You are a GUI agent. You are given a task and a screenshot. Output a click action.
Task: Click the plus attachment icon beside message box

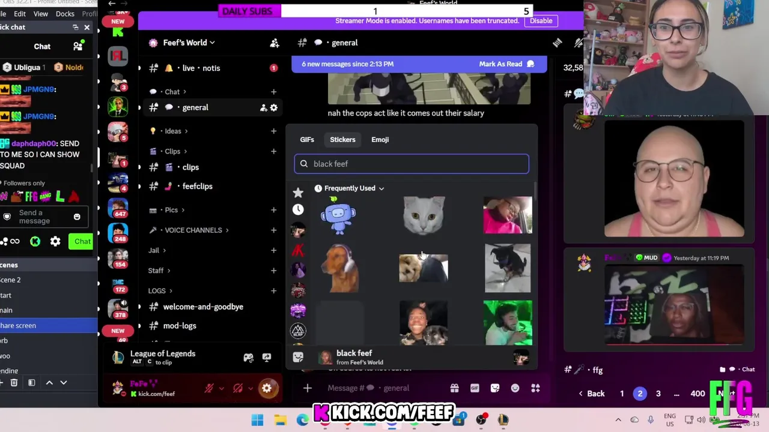307,388
